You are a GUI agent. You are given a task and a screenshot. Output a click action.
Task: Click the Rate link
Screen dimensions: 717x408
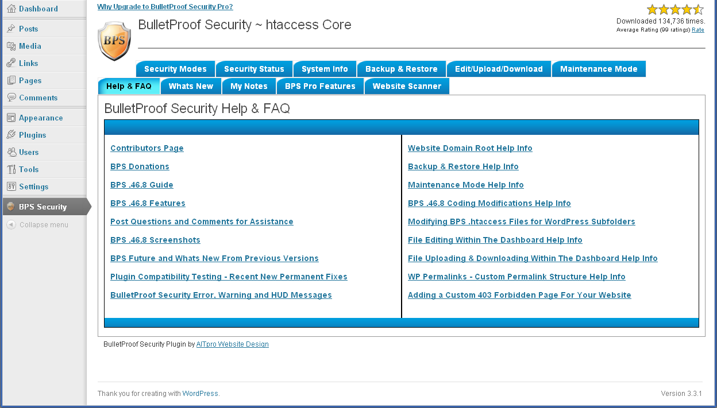click(x=698, y=30)
